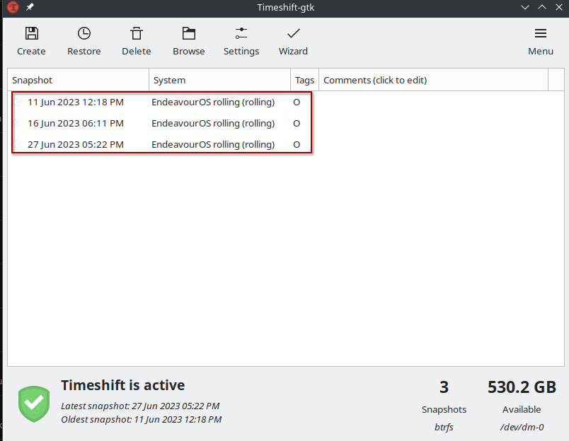
Task: Click the O tag of 27 Jun snapshot
Action: pos(297,144)
